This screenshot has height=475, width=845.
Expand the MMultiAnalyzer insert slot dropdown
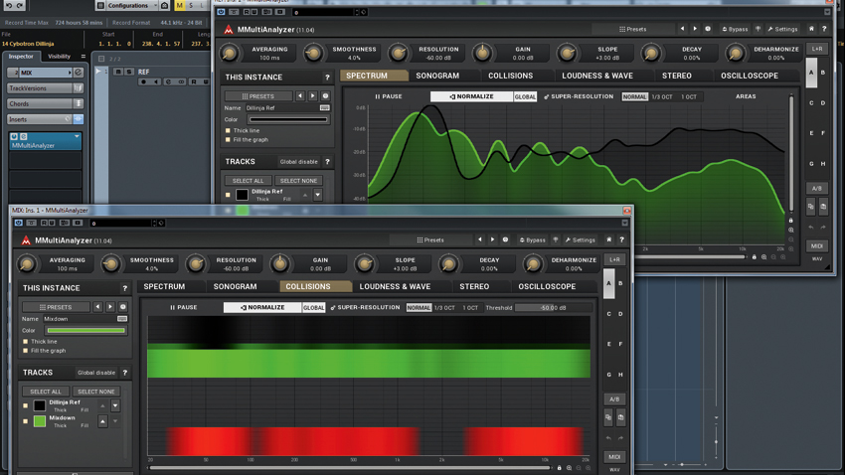[x=77, y=137]
